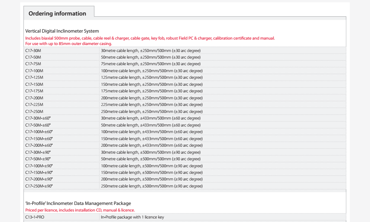Click the C17-250M-±90° product code

point(39,186)
